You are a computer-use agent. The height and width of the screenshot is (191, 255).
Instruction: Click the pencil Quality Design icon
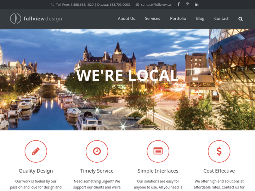tap(36, 151)
